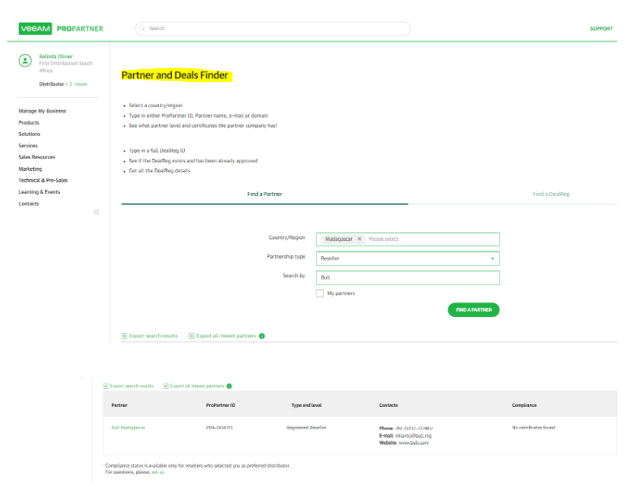Open the Marketing menu item
The height and width of the screenshot is (487, 640).
[30, 169]
